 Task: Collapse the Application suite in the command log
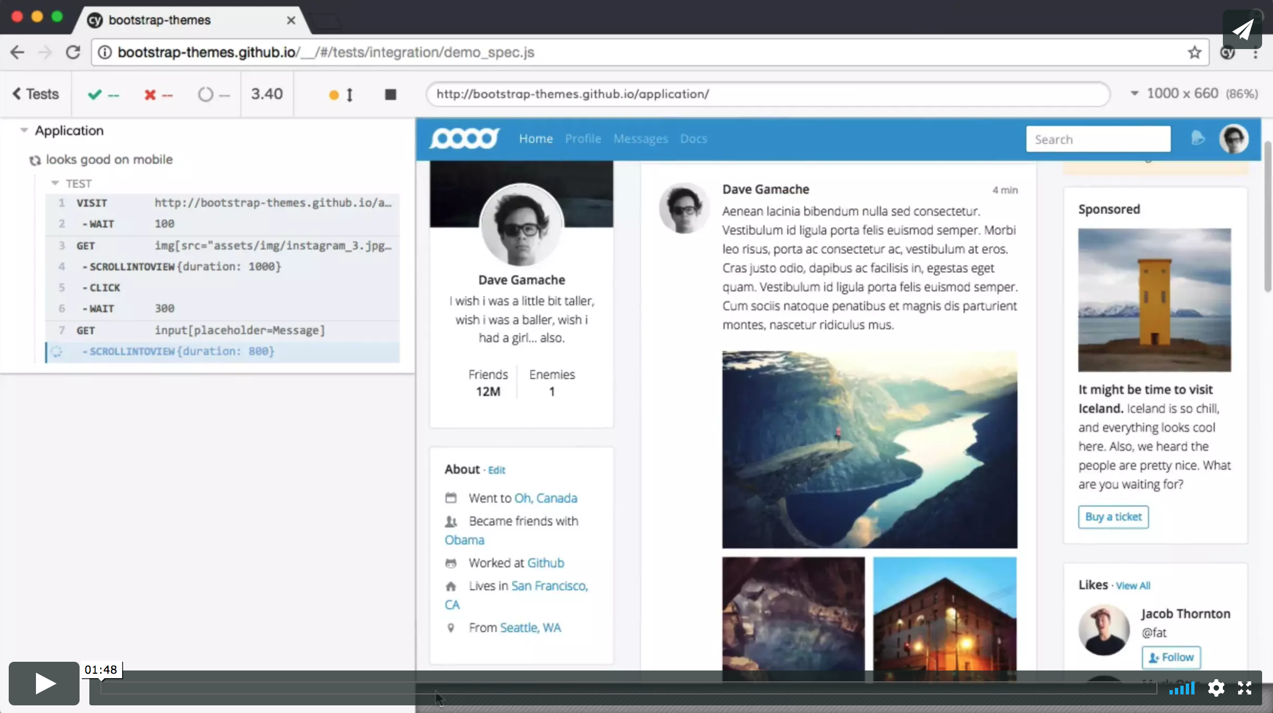pos(23,130)
